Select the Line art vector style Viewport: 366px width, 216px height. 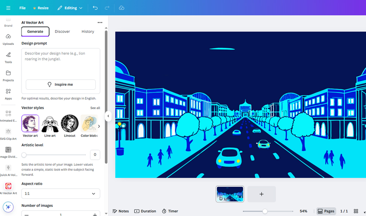[x=50, y=123]
